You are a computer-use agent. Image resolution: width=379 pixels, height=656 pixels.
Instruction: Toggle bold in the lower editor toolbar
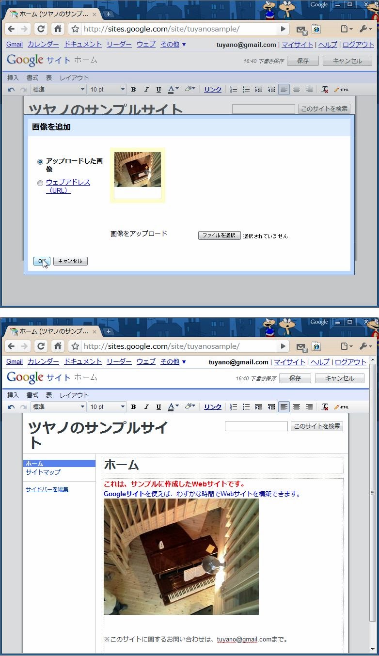(133, 407)
